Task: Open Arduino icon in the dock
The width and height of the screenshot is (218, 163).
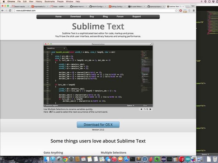Action: 187,159
